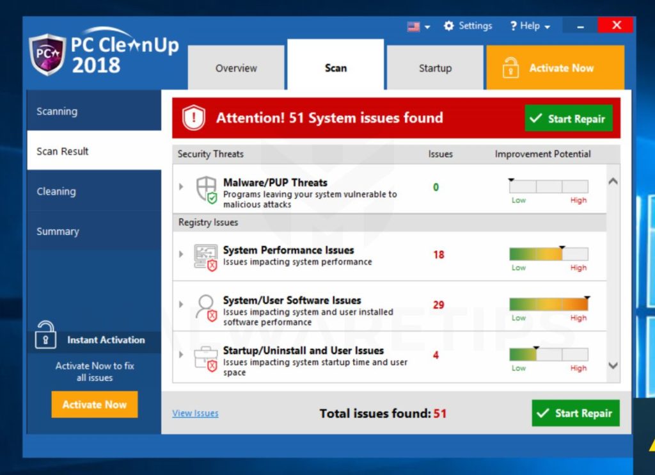Screen dimensions: 655x475
Task: Select Cleaning in the sidebar
Action: click(x=58, y=191)
